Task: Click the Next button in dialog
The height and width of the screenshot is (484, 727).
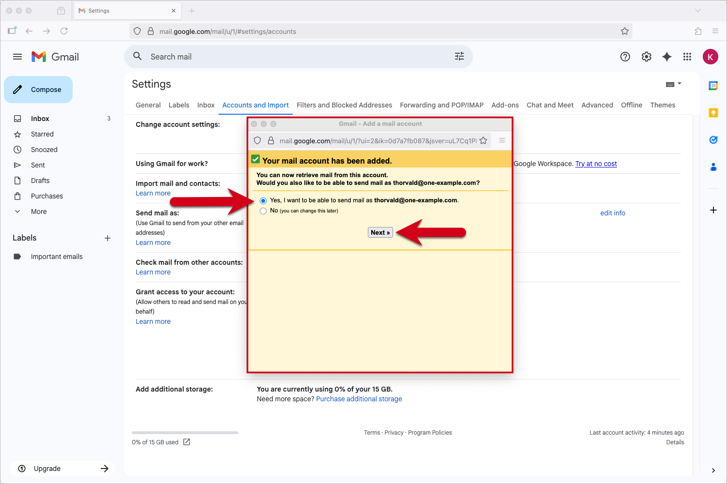Action: click(380, 233)
